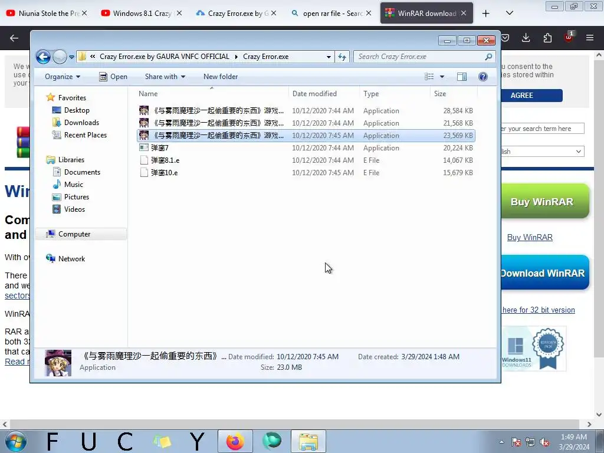
Task: Click Firefox icon on the taskbar
Action: [235, 441]
